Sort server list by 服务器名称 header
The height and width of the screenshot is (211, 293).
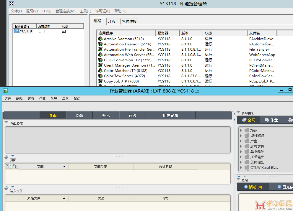click(x=25, y=26)
